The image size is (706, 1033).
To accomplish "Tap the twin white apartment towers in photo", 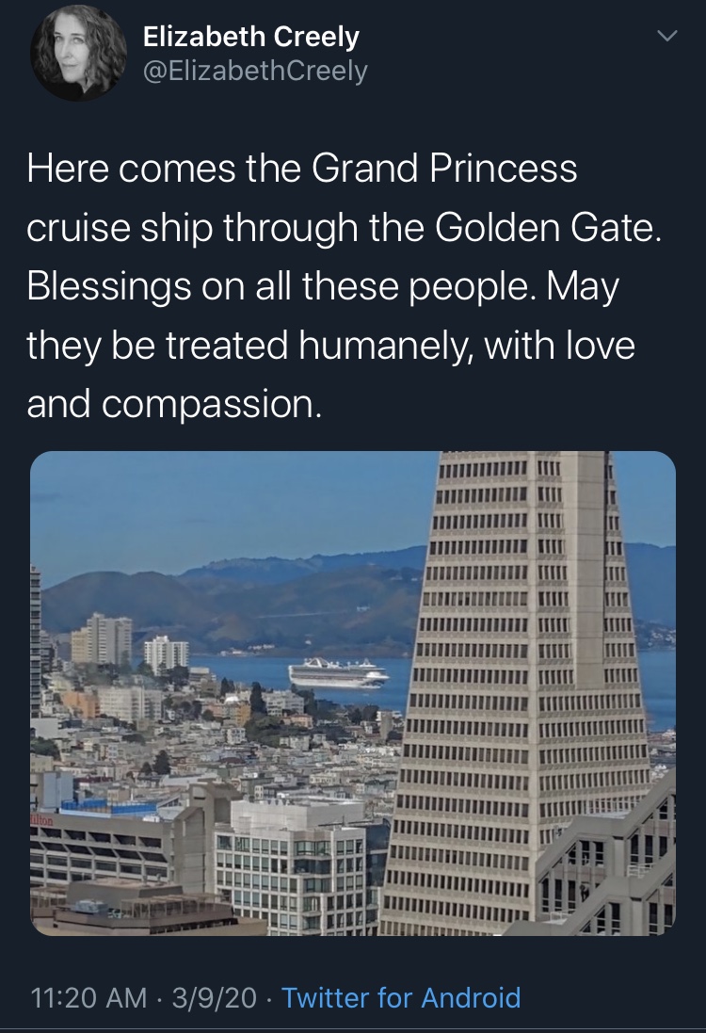I will pos(168,653).
